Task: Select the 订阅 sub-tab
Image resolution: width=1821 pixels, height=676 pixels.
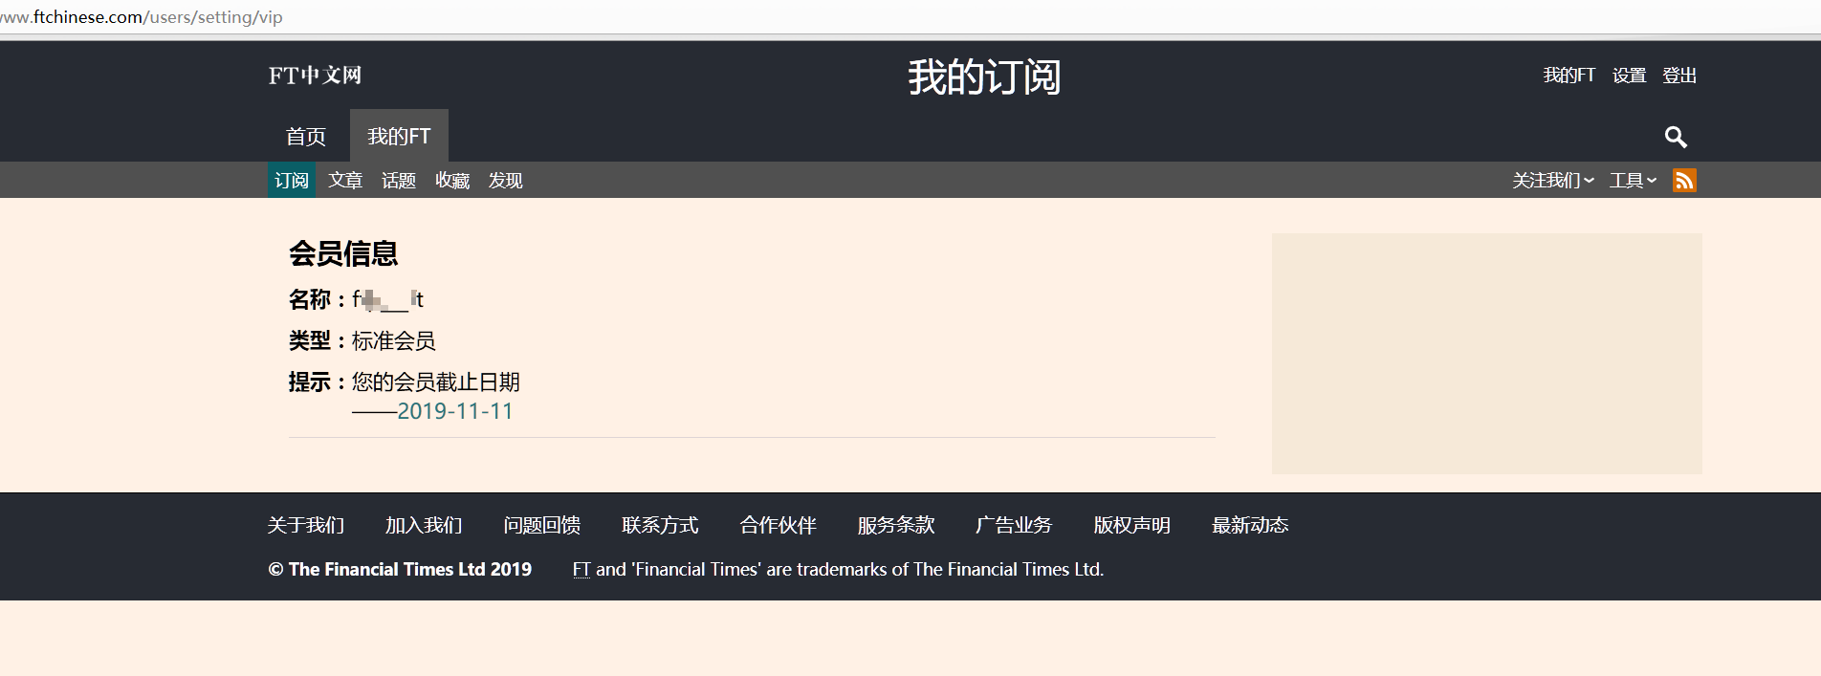Action: 292,181
